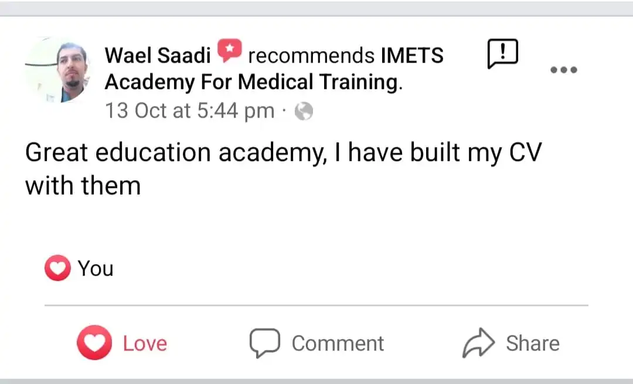Click the globe public privacy icon
This screenshot has width=633, height=384.
point(304,111)
